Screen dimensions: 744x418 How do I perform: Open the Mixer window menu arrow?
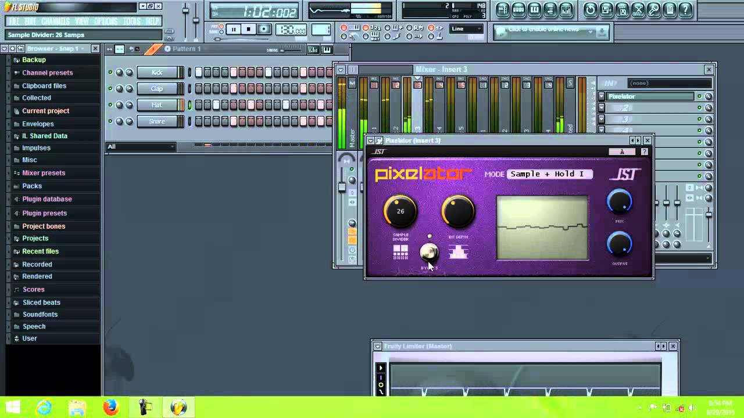[341, 70]
